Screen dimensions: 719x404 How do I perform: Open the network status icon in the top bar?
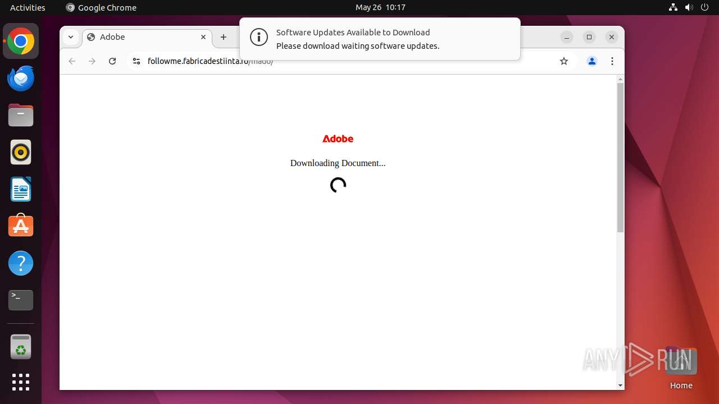pyautogui.click(x=674, y=7)
